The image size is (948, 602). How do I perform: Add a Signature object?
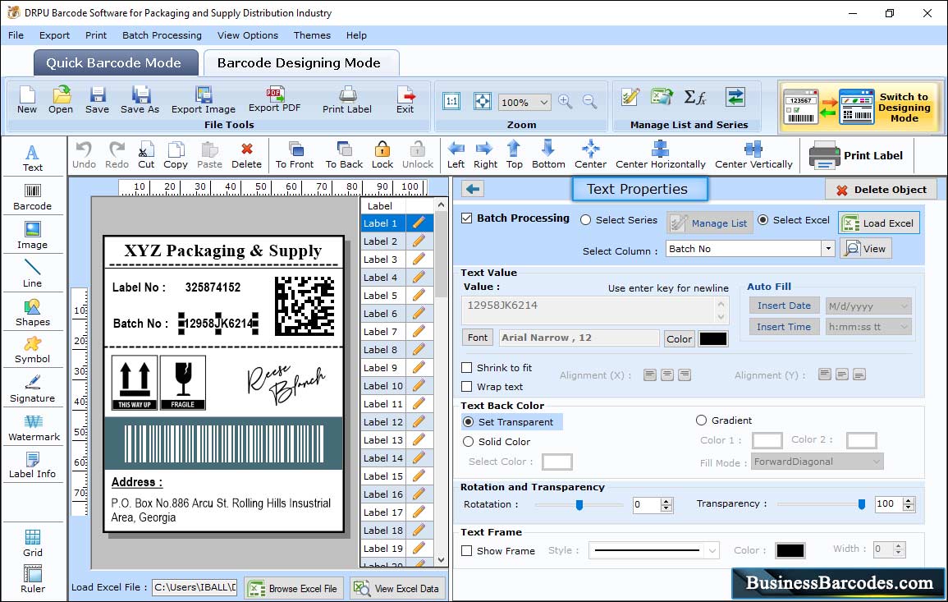(33, 389)
